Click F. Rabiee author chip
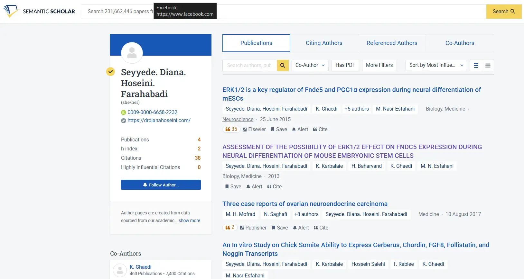This screenshot has height=279, width=524. [404, 264]
